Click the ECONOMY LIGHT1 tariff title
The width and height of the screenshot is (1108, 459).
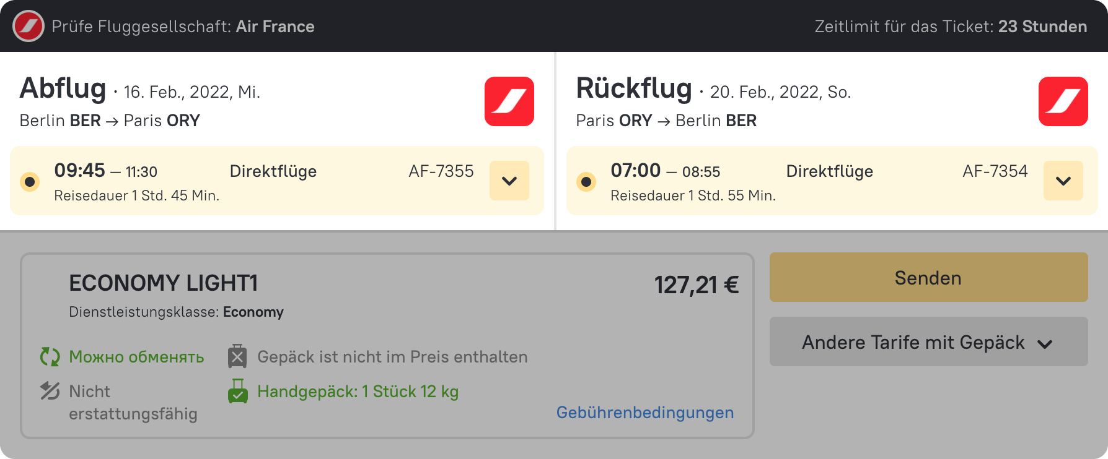point(163,283)
